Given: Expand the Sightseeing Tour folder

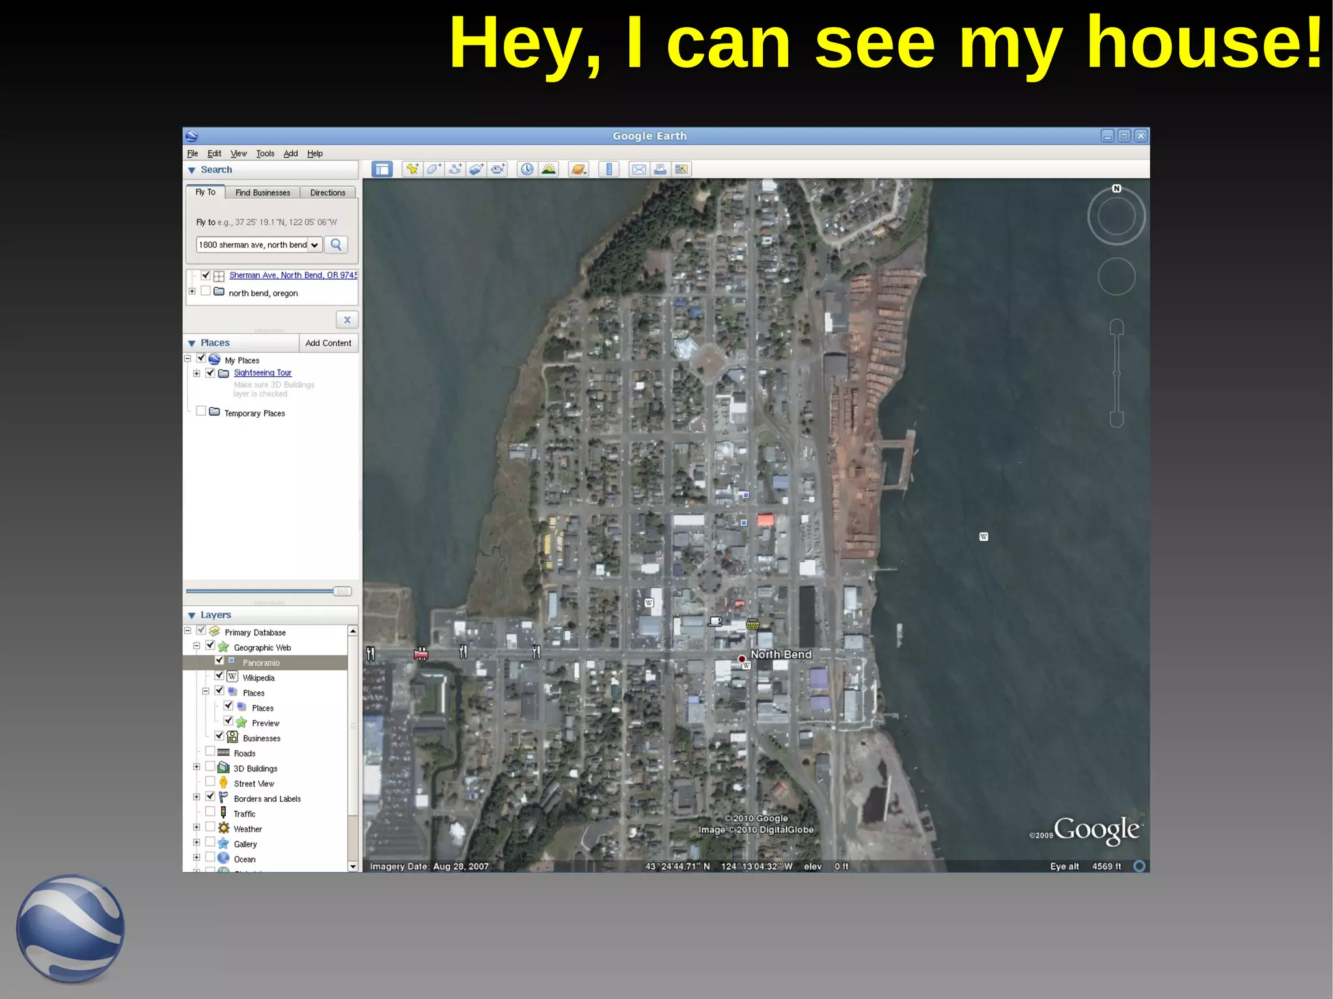Looking at the screenshot, I should click(x=197, y=374).
